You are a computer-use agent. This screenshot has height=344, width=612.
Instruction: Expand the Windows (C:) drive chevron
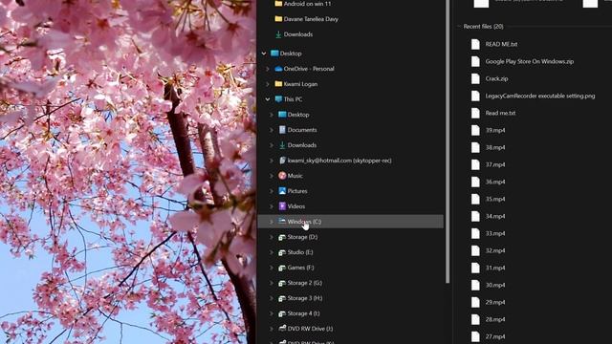(272, 222)
